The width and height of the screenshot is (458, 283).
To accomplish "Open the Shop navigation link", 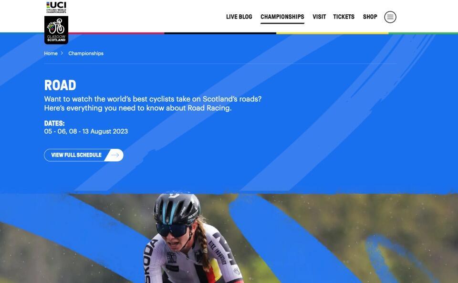I will pos(370,17).
